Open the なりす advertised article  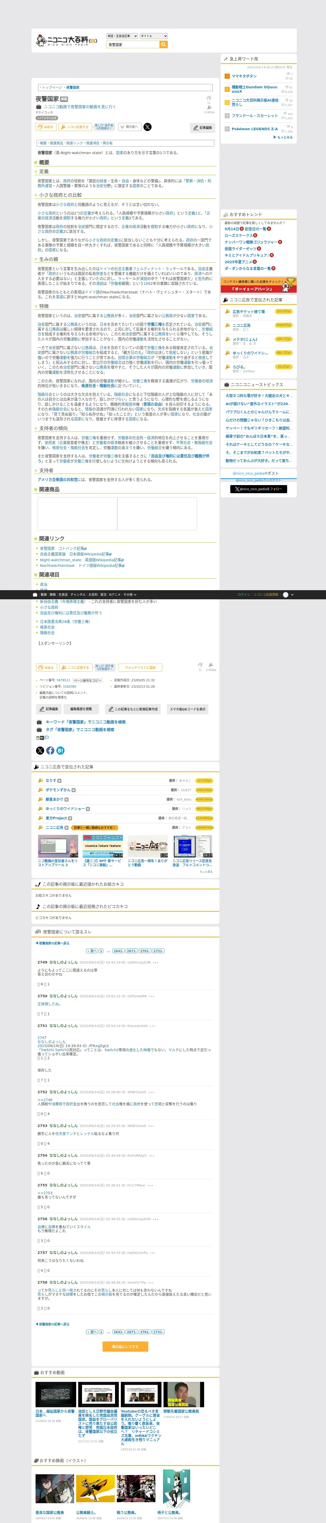51,781
